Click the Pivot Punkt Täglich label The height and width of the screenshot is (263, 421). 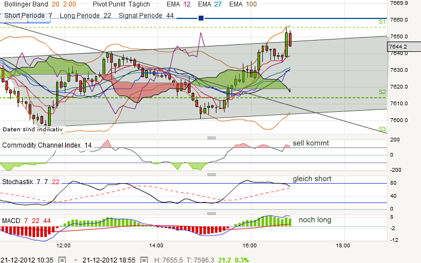click(x=121, y=4)
